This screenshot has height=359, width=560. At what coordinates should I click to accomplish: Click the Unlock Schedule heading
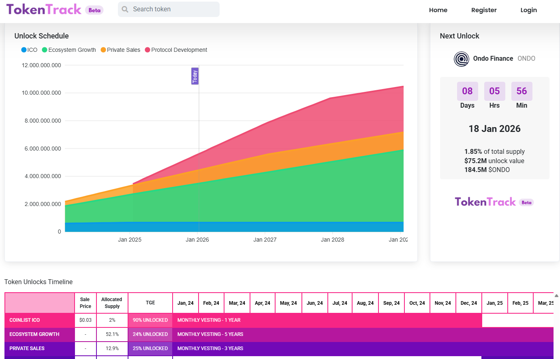point(42,36)
